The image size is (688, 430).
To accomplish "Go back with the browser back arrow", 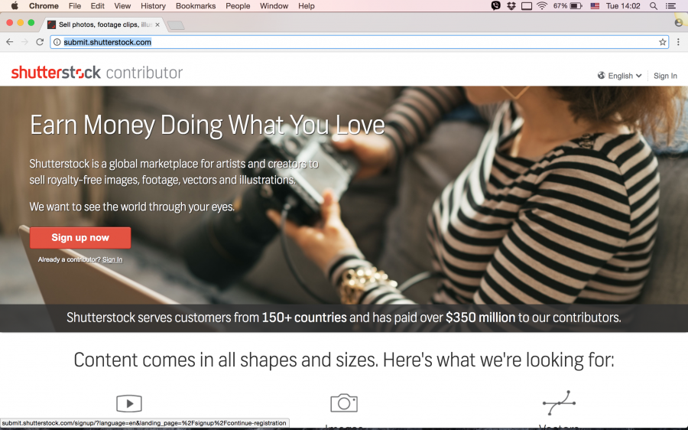I will pos(10,42).
